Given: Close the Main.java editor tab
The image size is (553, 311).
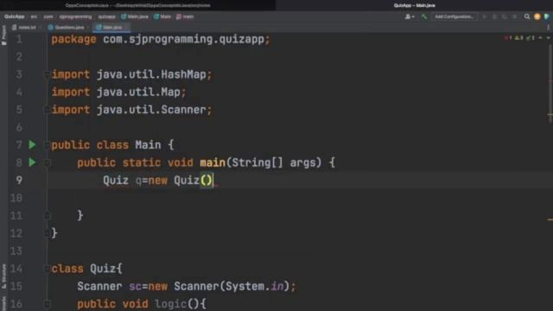Looking at the screenshot, I should click(x=126, y=27).
